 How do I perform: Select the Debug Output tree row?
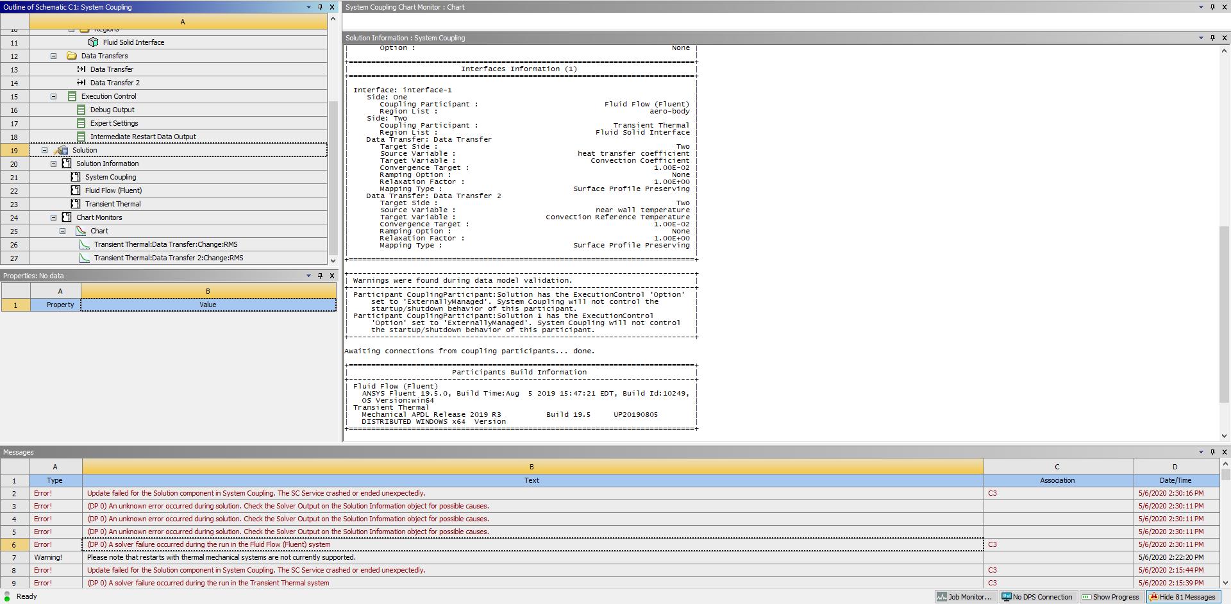(x=178, y=110)
